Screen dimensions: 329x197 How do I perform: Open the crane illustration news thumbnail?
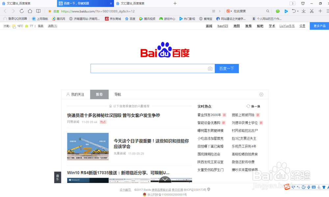coord(88,147)
